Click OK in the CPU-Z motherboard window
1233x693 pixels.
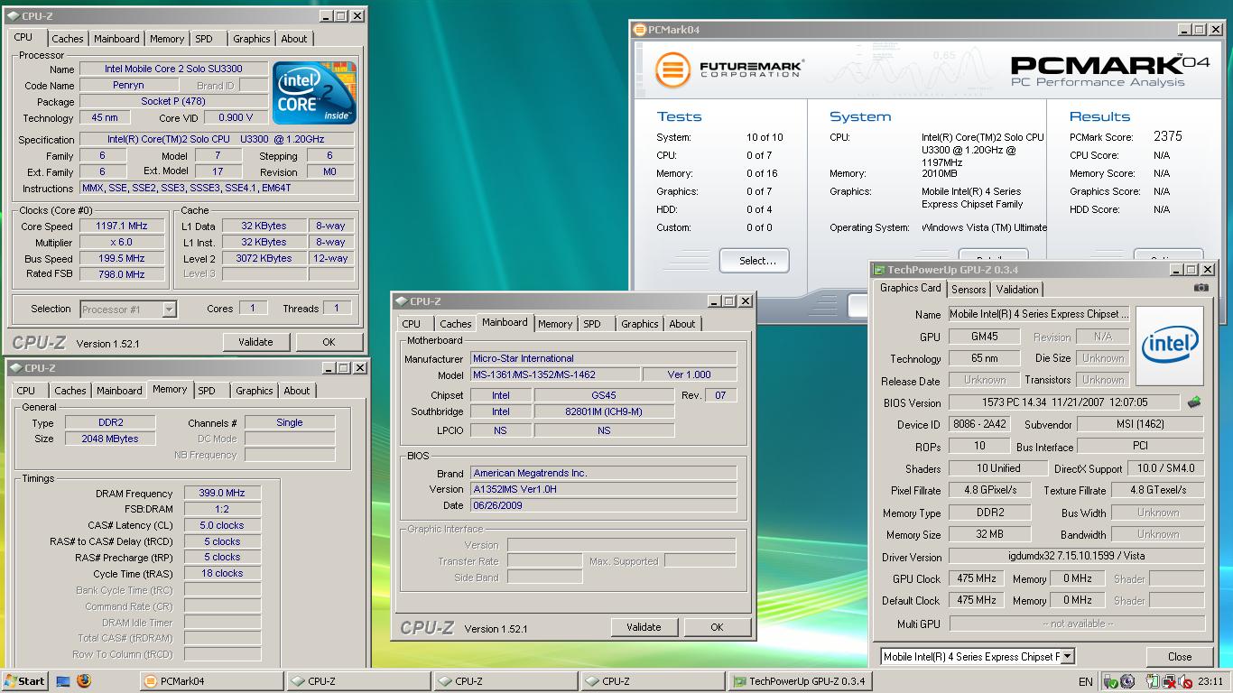[717, 627]
